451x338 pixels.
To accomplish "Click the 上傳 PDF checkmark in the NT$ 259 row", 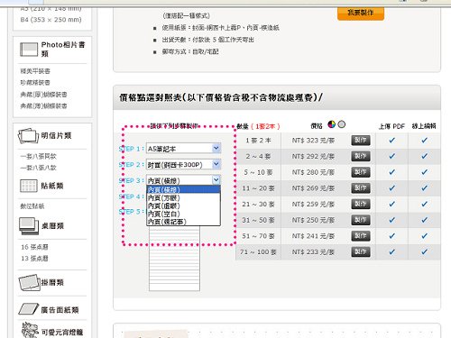I will tap(391, 204).
